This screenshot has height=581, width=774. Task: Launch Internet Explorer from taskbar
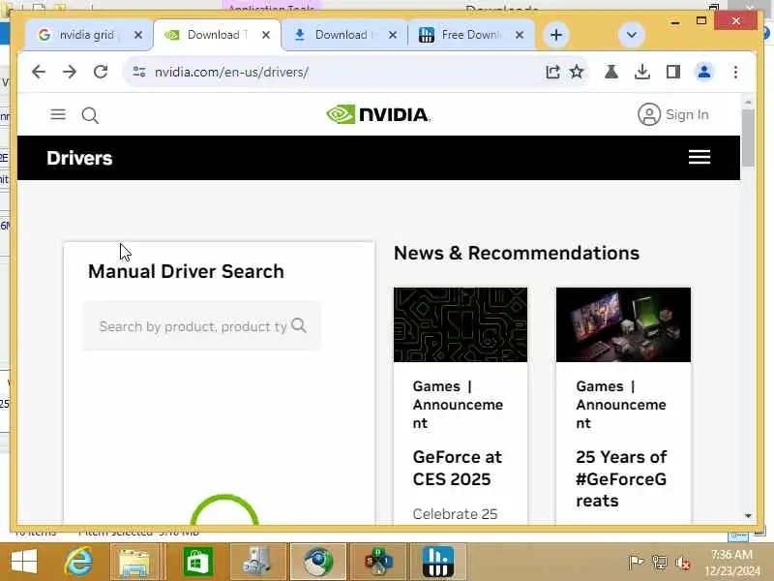78,562
